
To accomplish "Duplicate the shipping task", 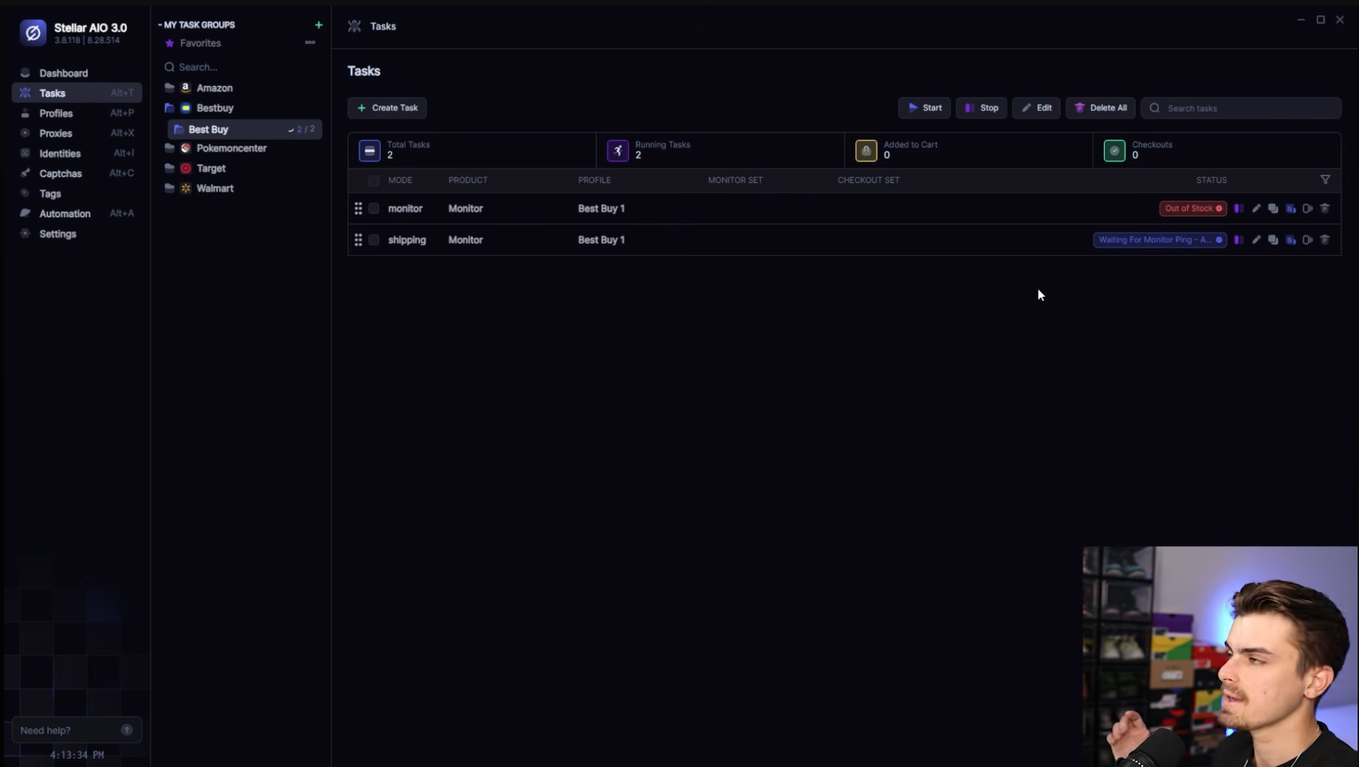I will pos(1273,240).
